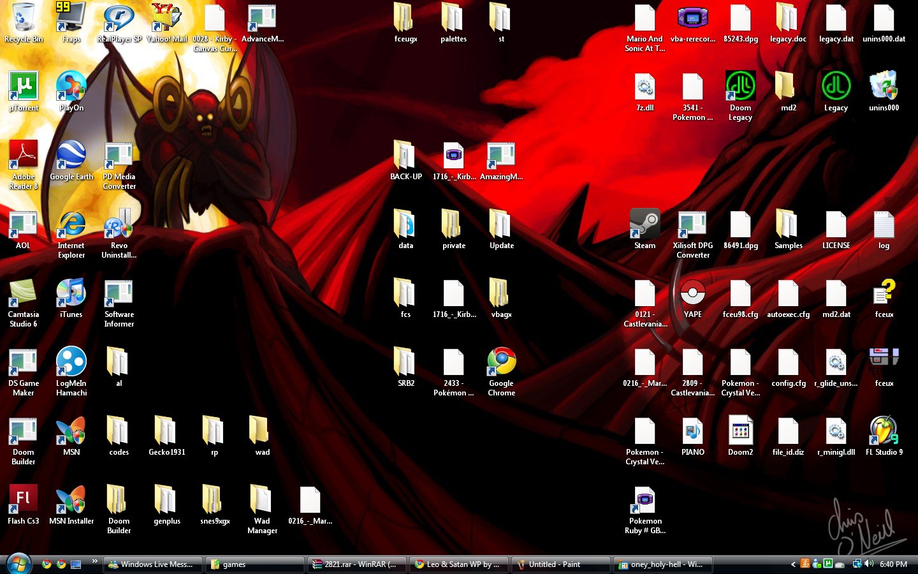Activate the 2821.rar - WinRAR taskbar button
The width and height of the screenshot is (918, 574).
tap(357, 564)
